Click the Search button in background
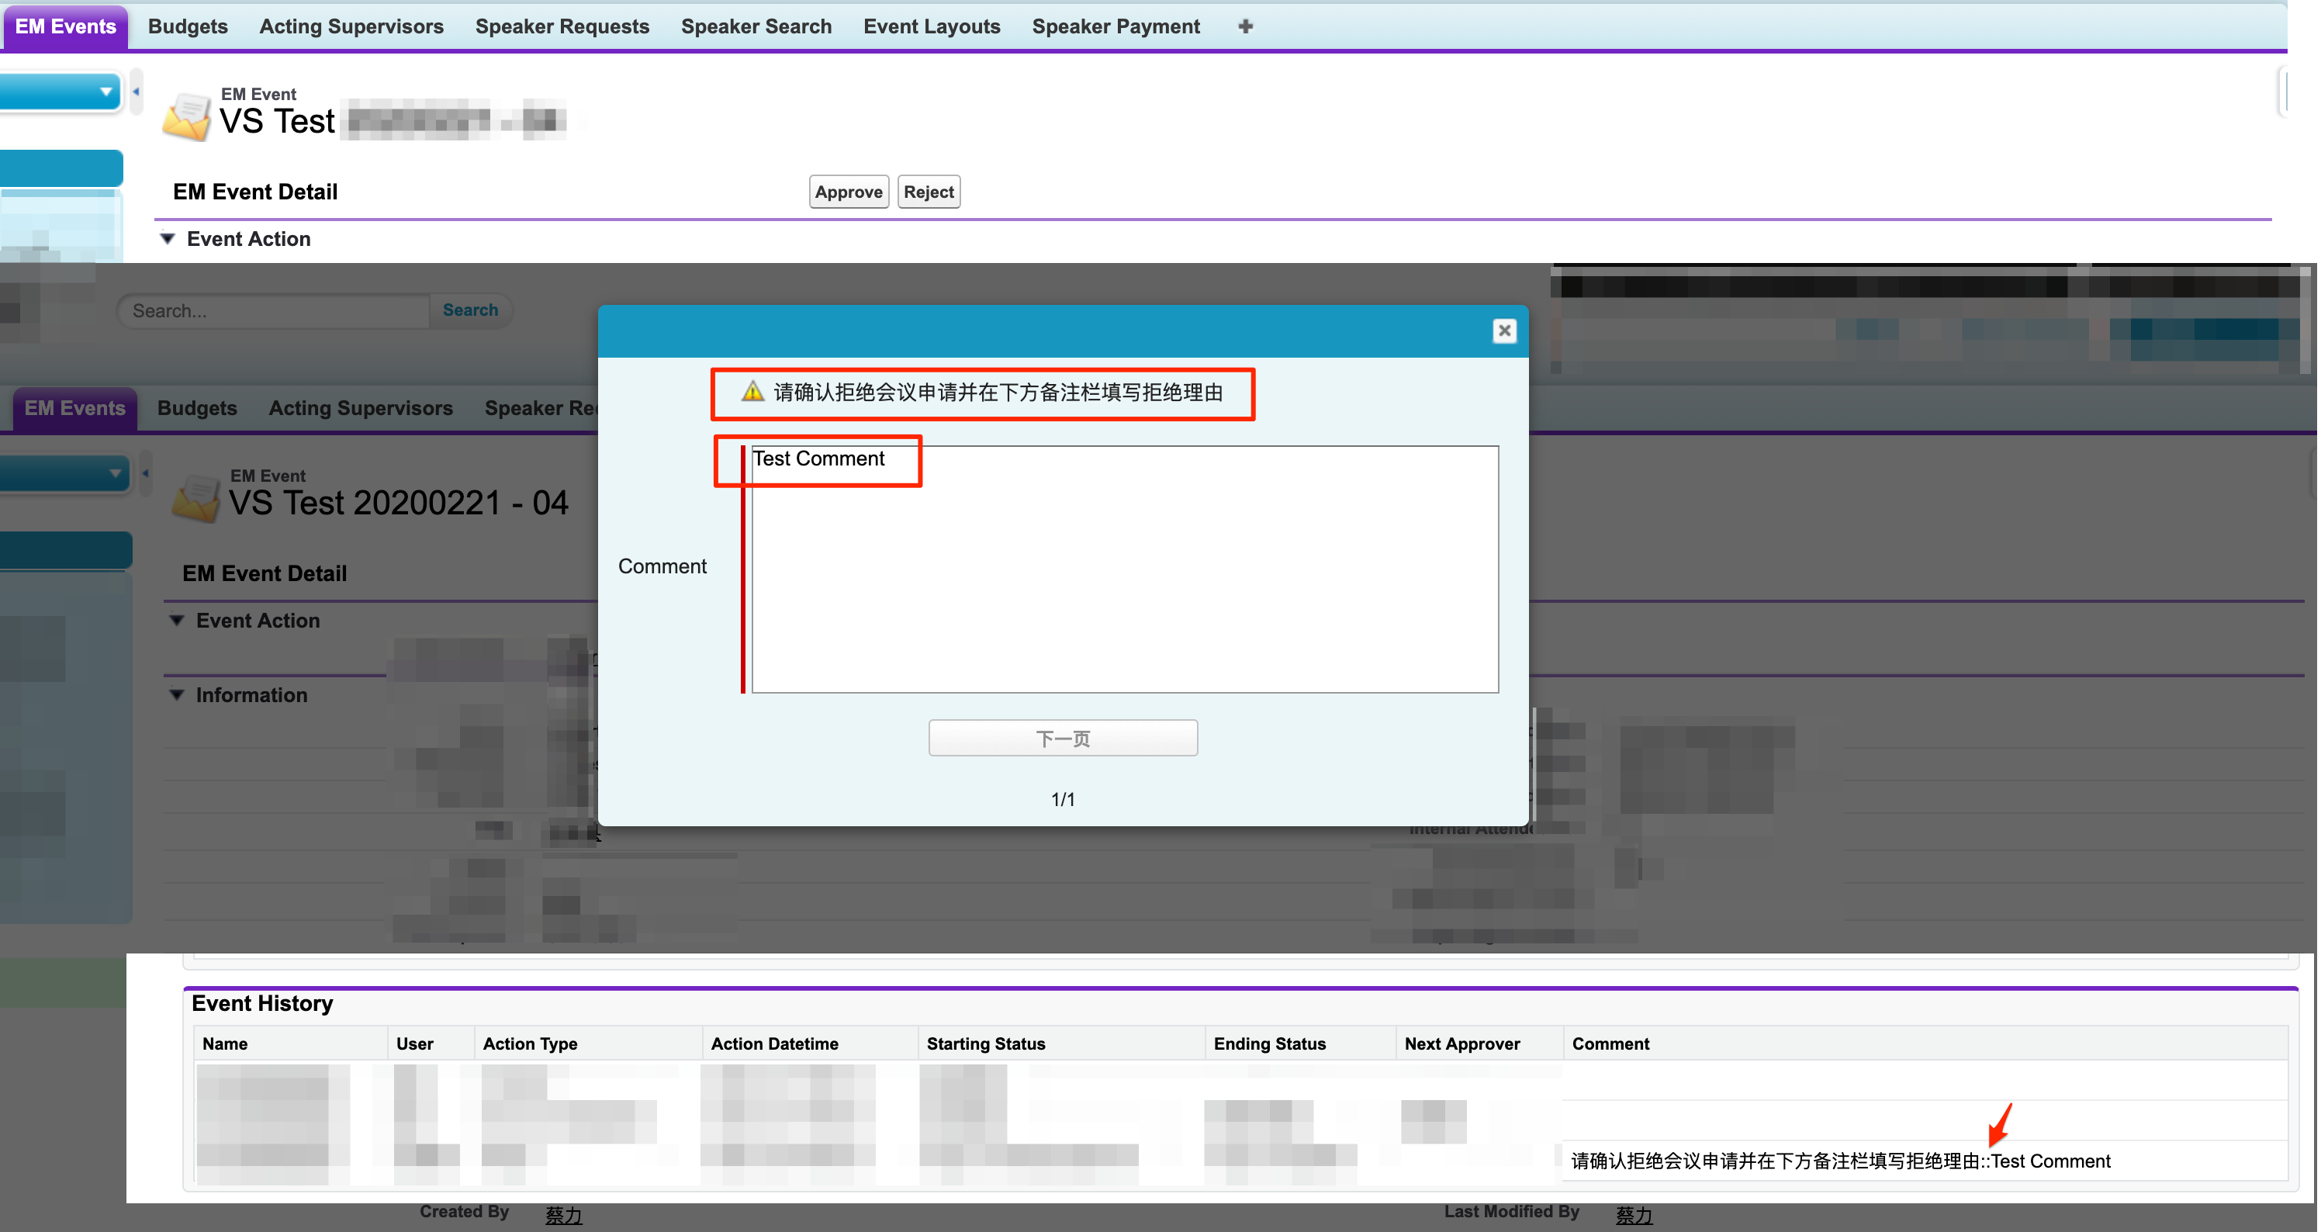 (x=469, y=310)
